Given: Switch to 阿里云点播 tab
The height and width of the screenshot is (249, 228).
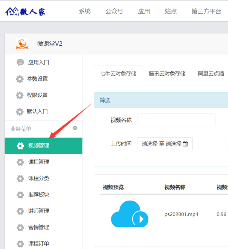Looking at the screenshot, I should (x=211, y=73).
